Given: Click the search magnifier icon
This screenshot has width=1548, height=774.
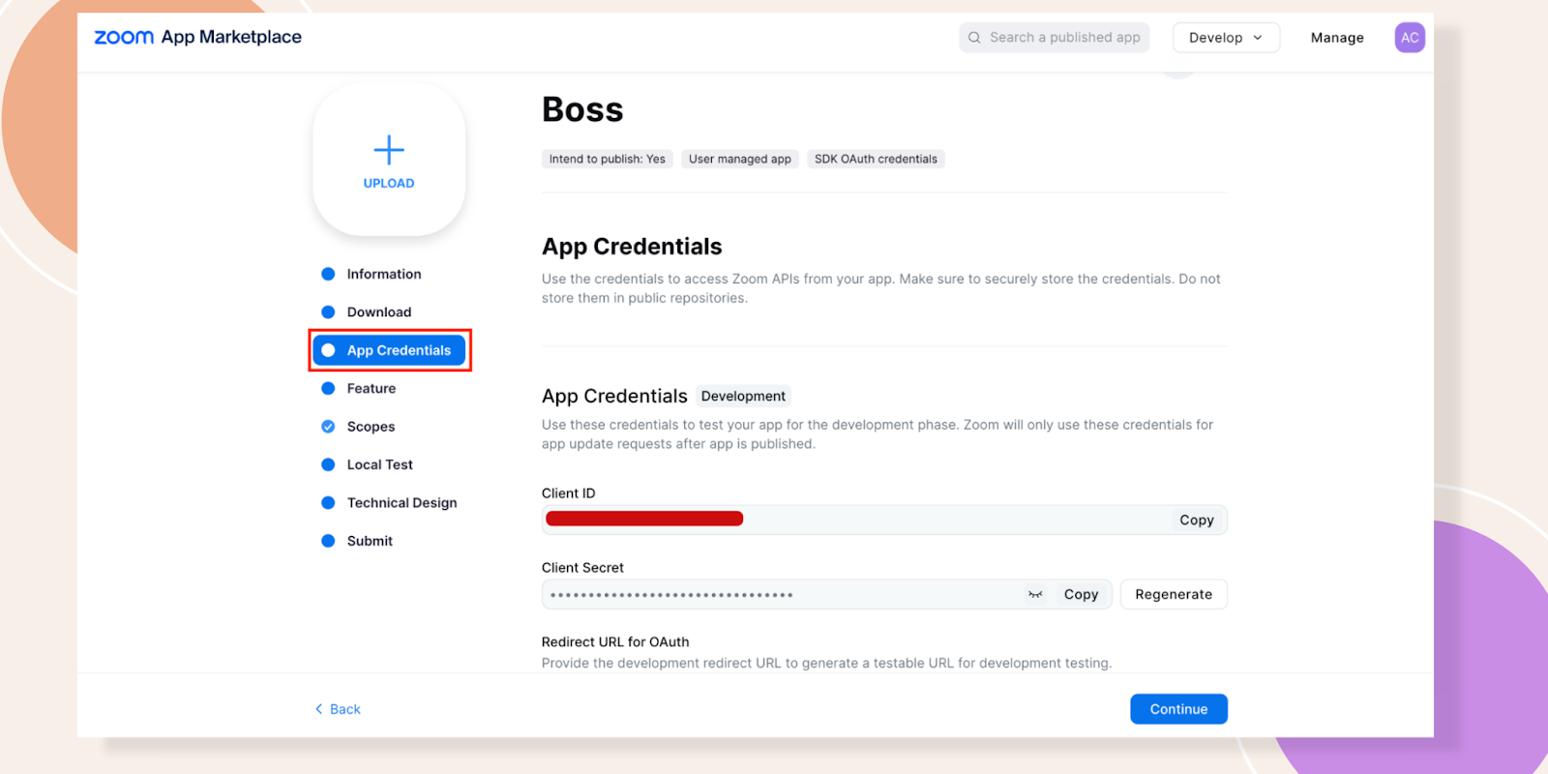Looking at the screenshot, I should 974,38.
